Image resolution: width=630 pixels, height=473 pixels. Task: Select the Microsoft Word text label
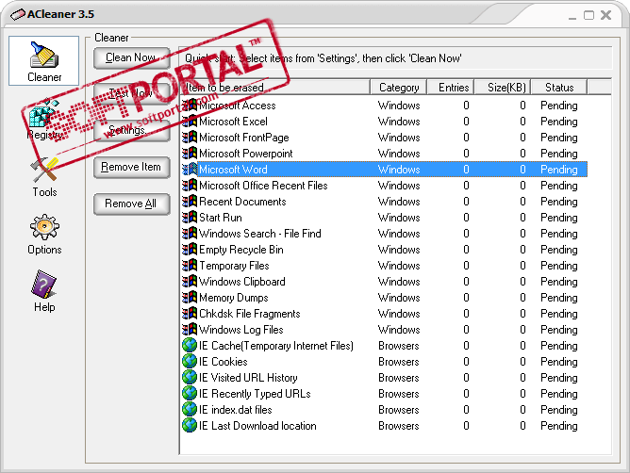tap(233, 170)
